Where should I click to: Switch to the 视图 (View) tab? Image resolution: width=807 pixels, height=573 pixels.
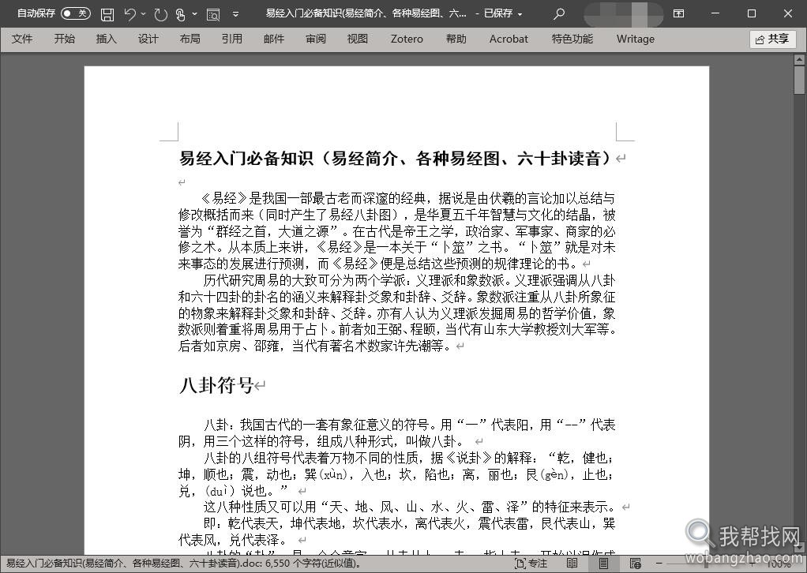click(357, 39)
